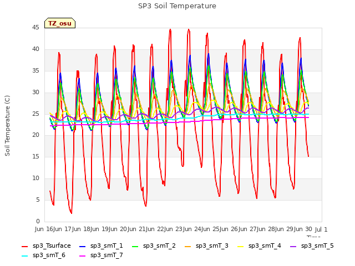Viewport: 355px width, 266px height.
Task: Toggle sp3_smT_1 legend entry
Action: [x=101, y=246]
